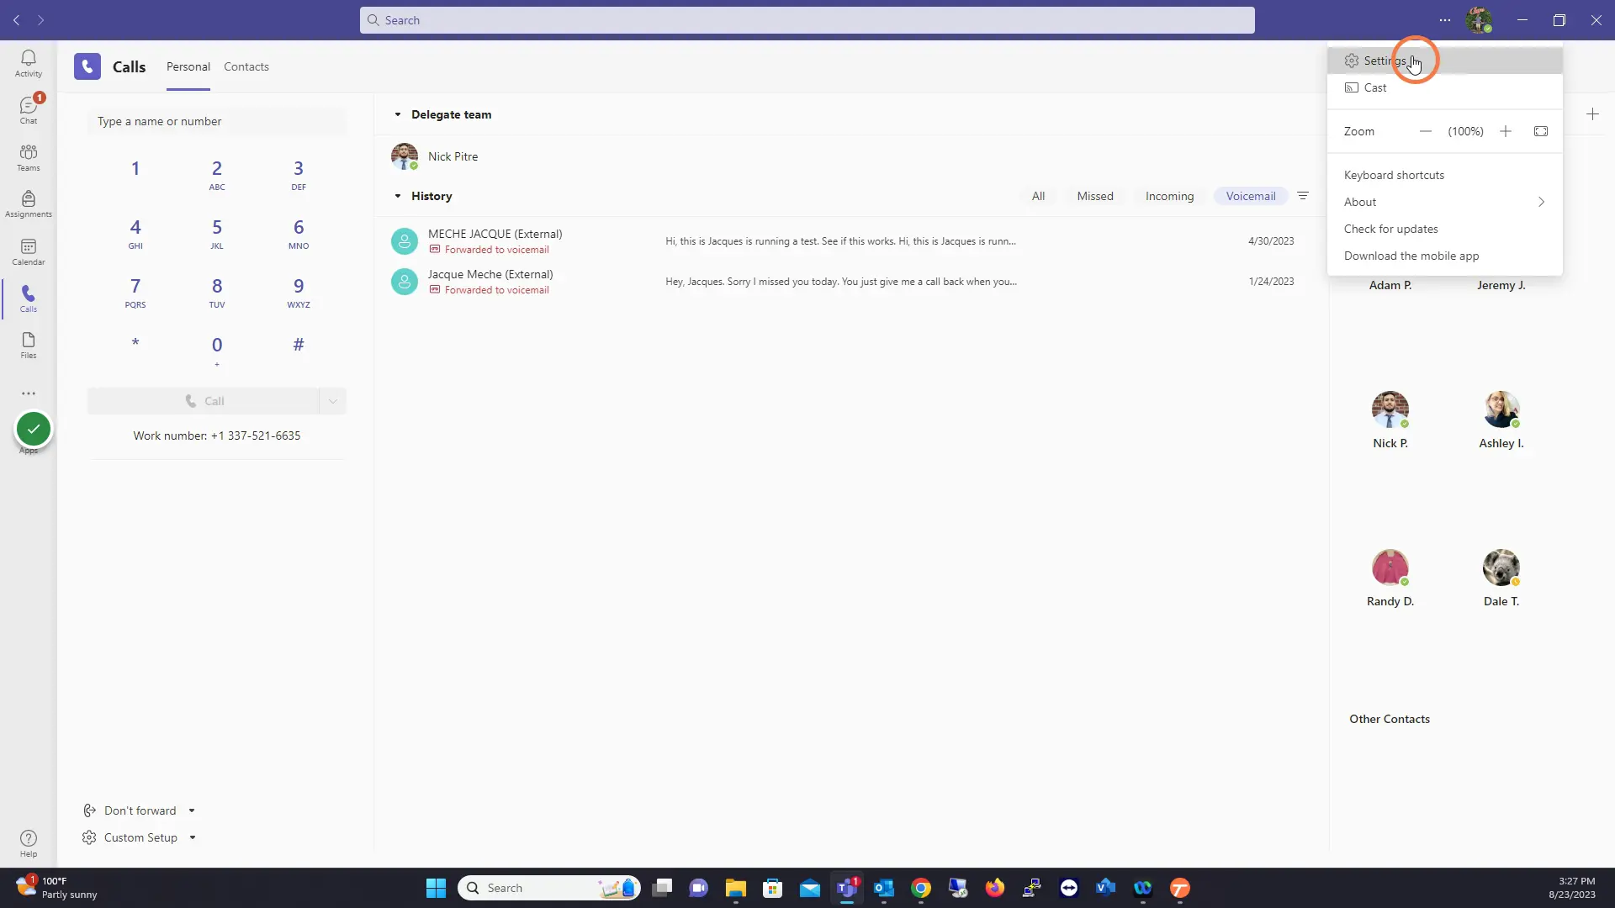Open the Teams section in the sidebar

coord(29,157)
